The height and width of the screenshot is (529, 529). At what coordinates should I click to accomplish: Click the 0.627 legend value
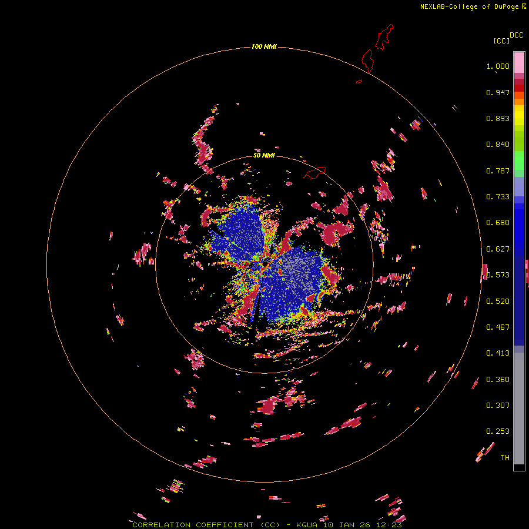point(498,249)
